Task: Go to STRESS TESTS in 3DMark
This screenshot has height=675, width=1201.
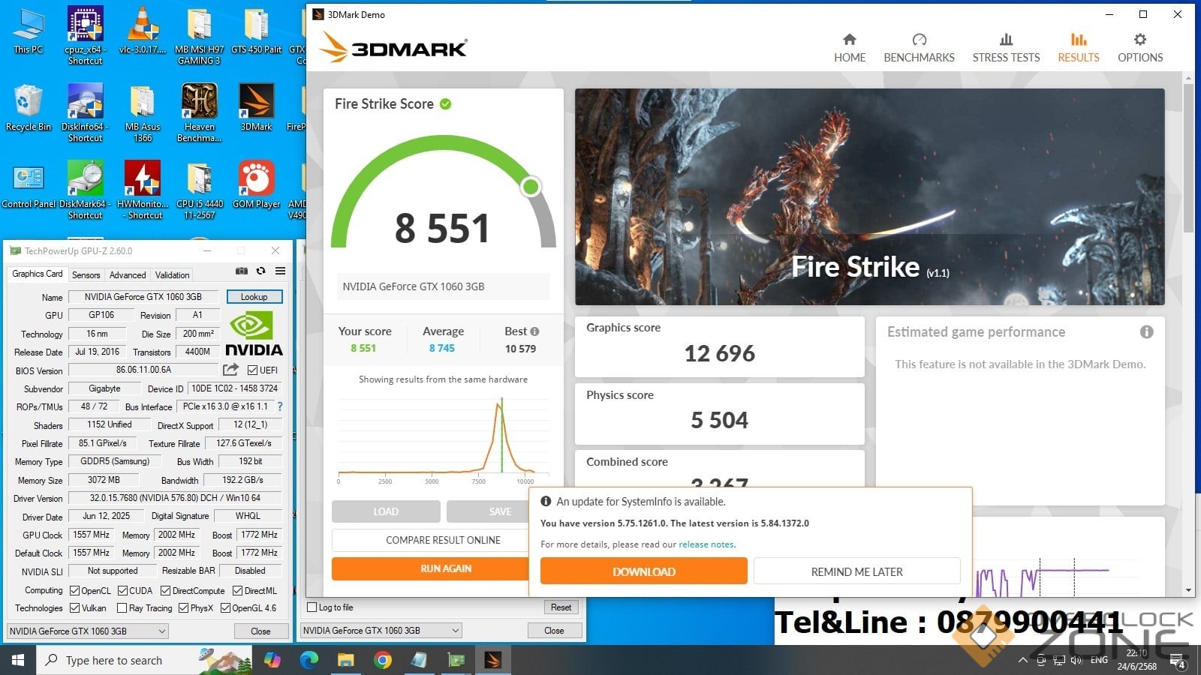Action: [1006, 48]
